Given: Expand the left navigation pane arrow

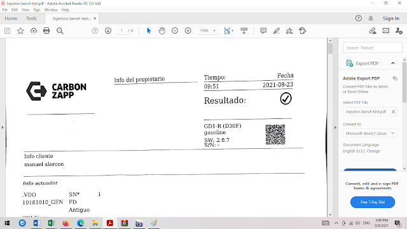Looking at the screenshot, I should pos(3,127).
